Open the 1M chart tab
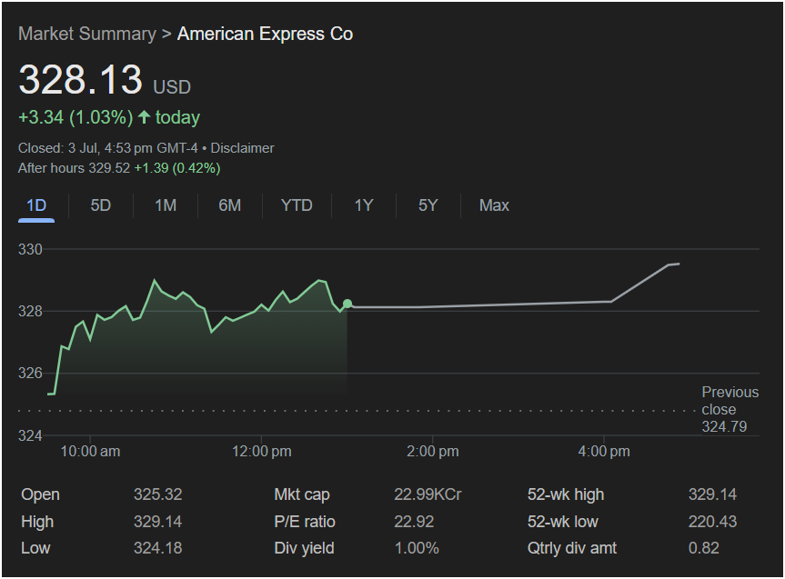 tap(166, 205)
